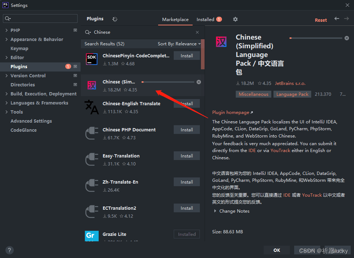Expand the Version Control node
This screenshot has height=258, width=354.
click(x=7, y=75)
